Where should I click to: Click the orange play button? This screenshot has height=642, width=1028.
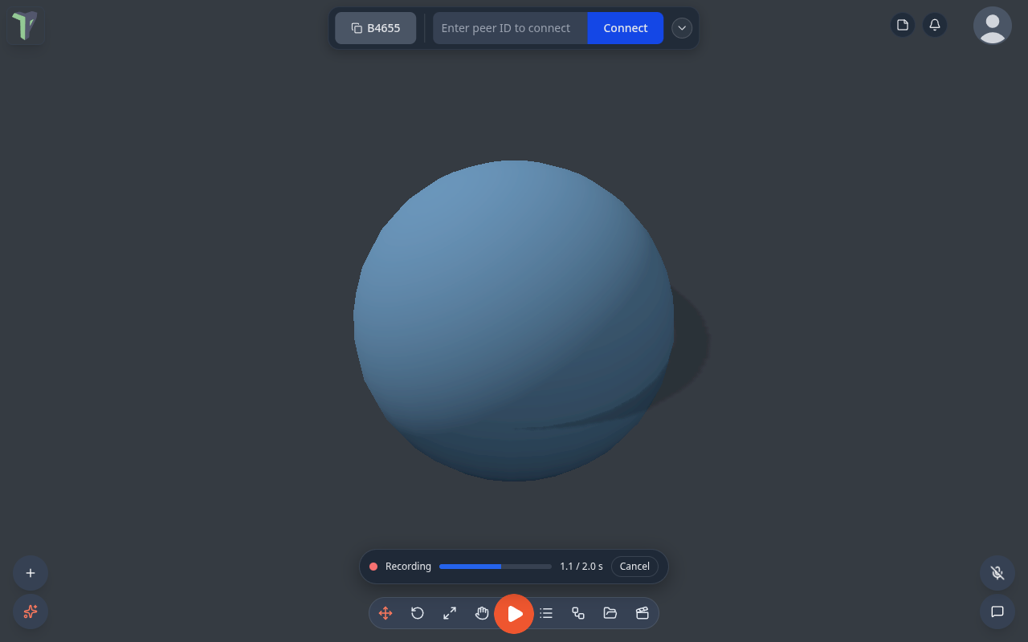[514, 614]
